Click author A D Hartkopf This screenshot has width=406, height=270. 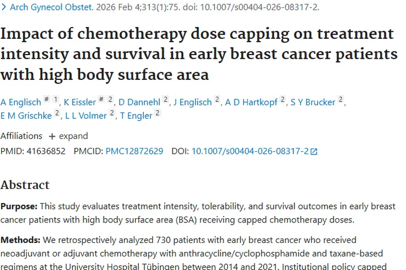[x=251, y=102]
